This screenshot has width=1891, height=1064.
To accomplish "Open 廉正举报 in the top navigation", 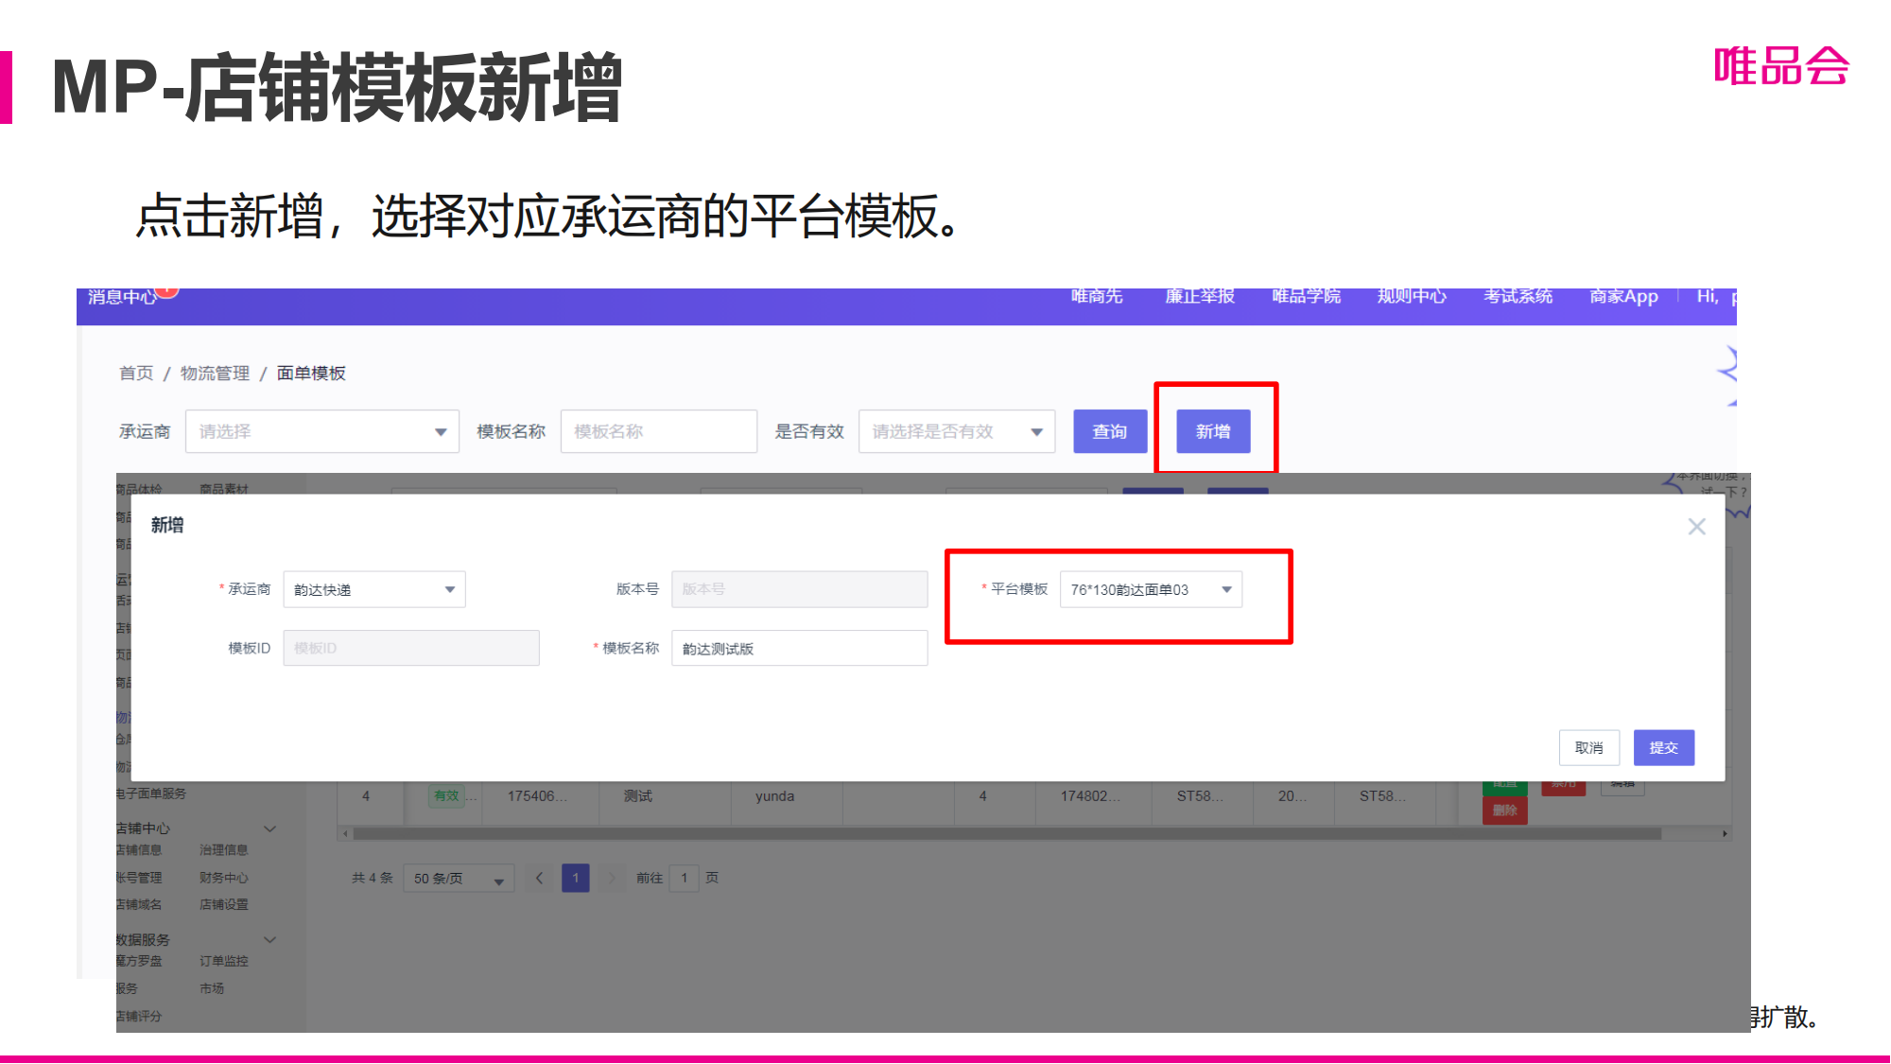I will point(1200,296).
